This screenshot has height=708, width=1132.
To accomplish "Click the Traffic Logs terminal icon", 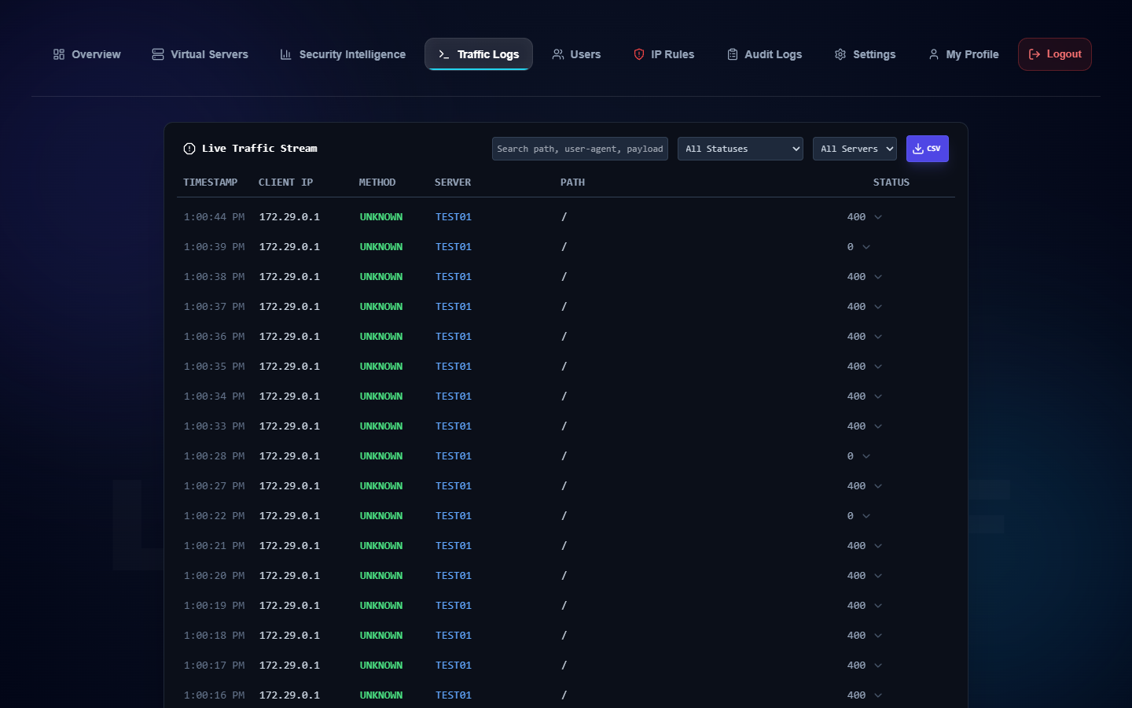I will click(444, 54).
